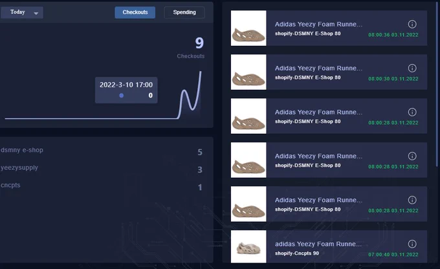Click the adidas Yeezy Foam Runner Cncpts title

[318, 244]
